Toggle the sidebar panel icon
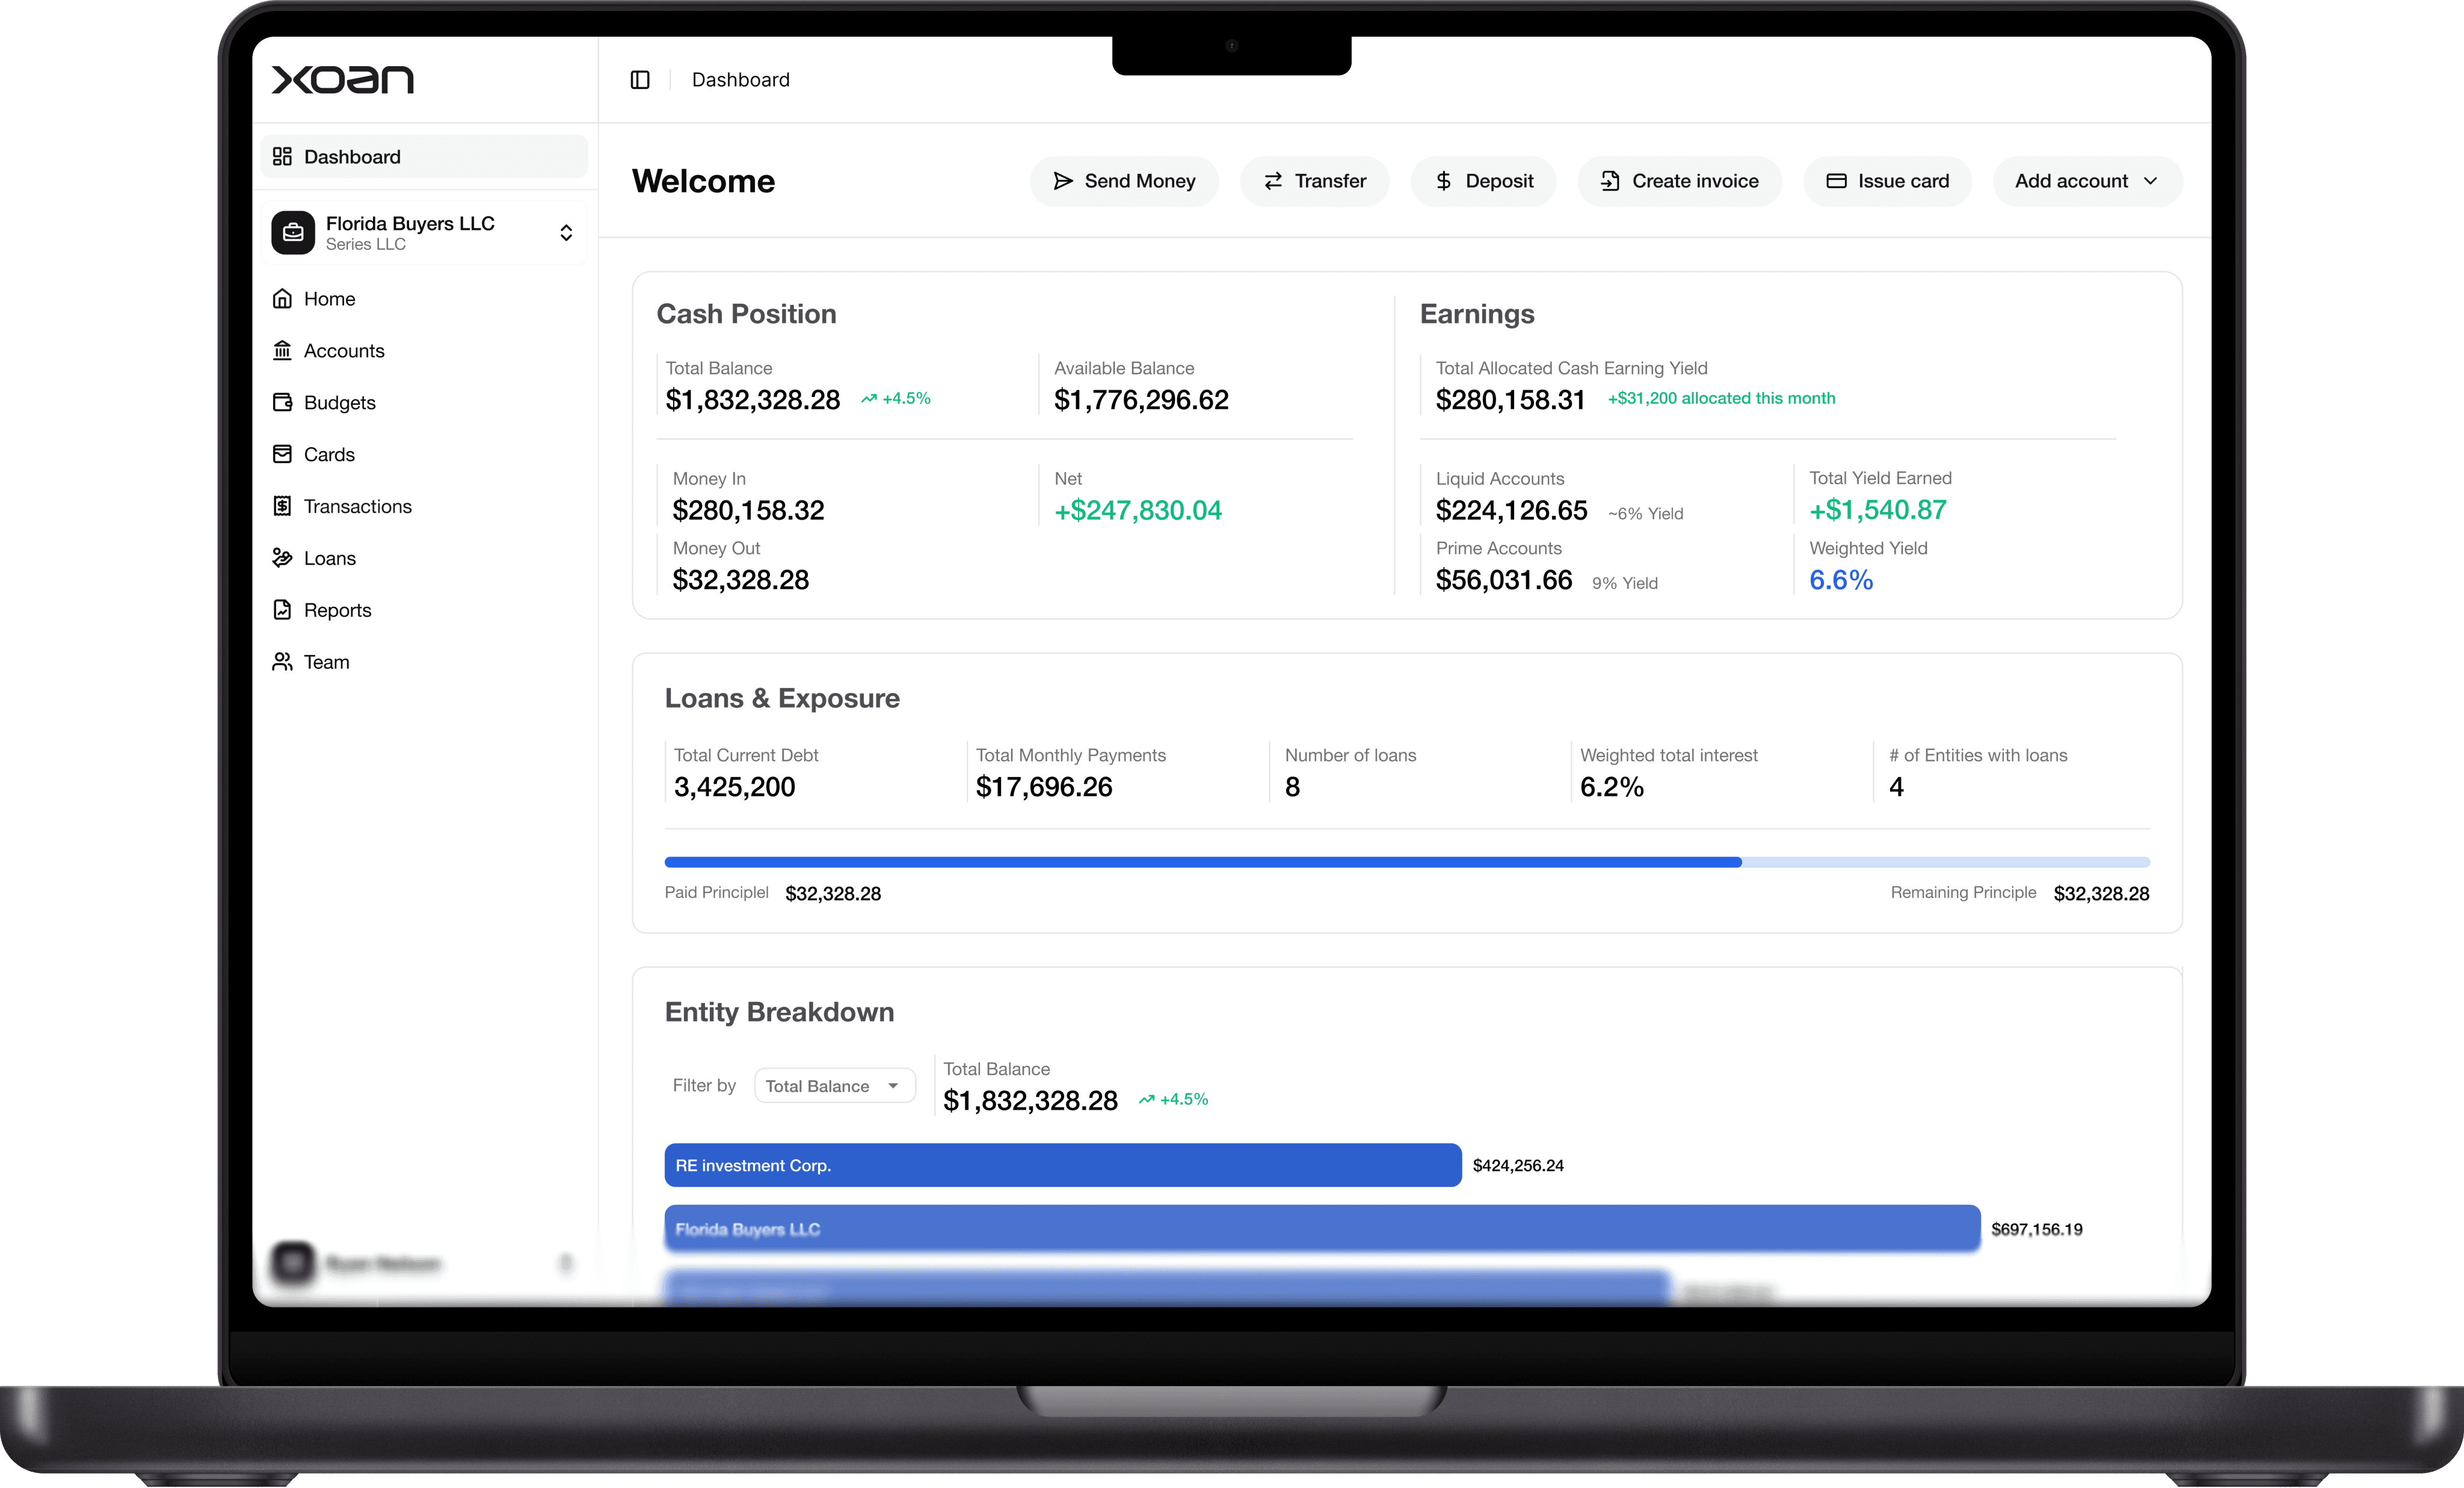Image resolution: width=2464 pixels, height=1488 pixels. (640, 80)
